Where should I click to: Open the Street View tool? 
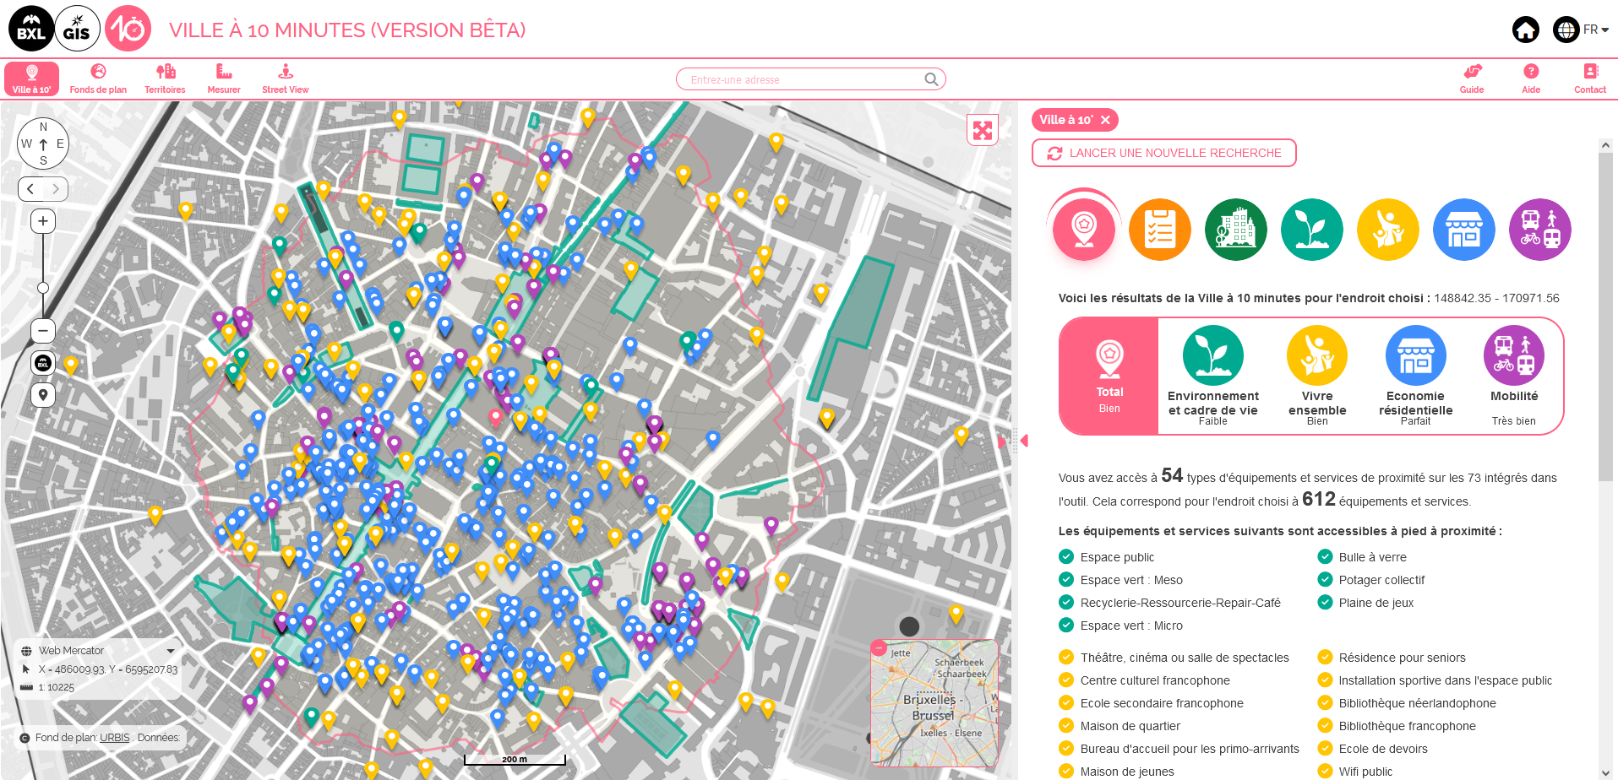285,79
